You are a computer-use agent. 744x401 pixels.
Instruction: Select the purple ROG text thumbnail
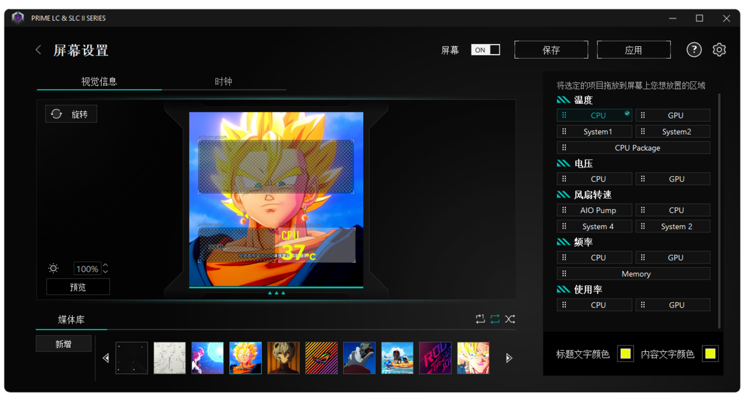[x=435, y=358]
